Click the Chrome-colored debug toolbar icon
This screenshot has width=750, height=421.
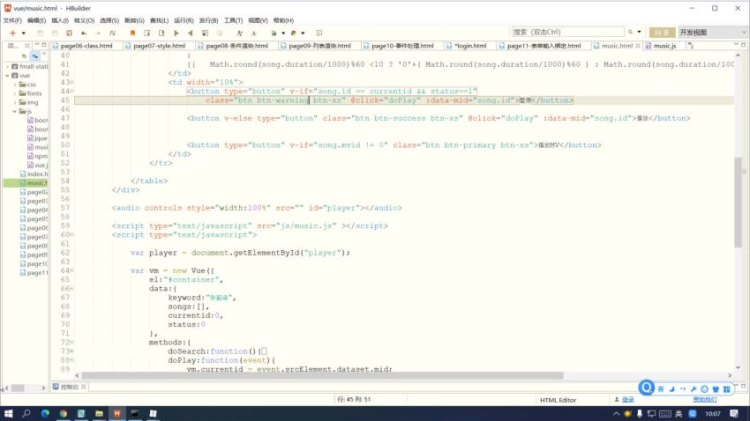(293, 33)
